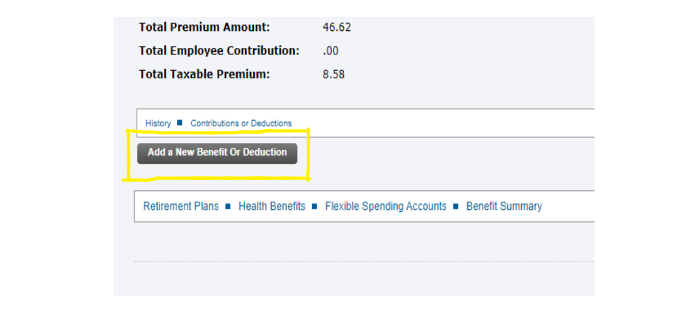Click empty space right of Benefit Summary link
Screen dimensions: 694x311
click(567, 206)
